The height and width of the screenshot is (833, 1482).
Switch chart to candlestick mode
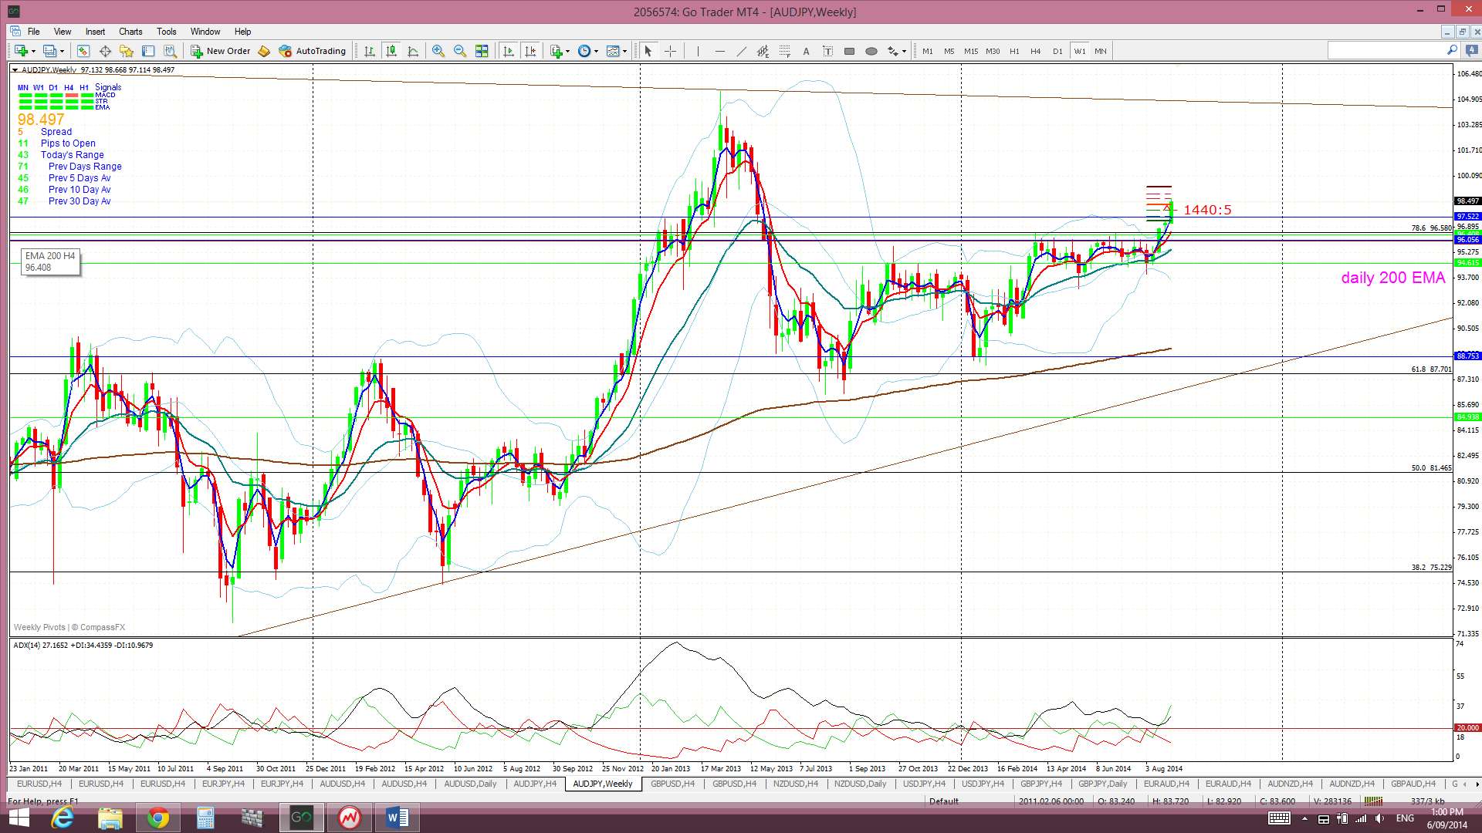pyautogui.click(x=391, y=51)
